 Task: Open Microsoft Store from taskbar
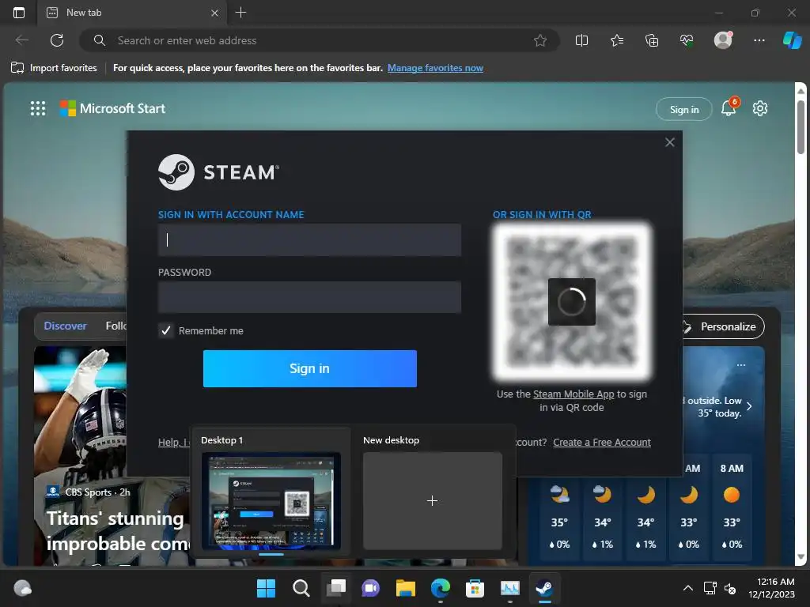click(475, 588)
